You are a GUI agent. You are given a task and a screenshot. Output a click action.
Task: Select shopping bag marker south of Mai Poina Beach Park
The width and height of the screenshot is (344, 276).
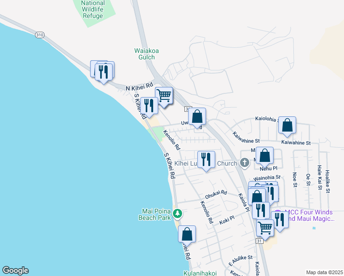pos(187,234)
